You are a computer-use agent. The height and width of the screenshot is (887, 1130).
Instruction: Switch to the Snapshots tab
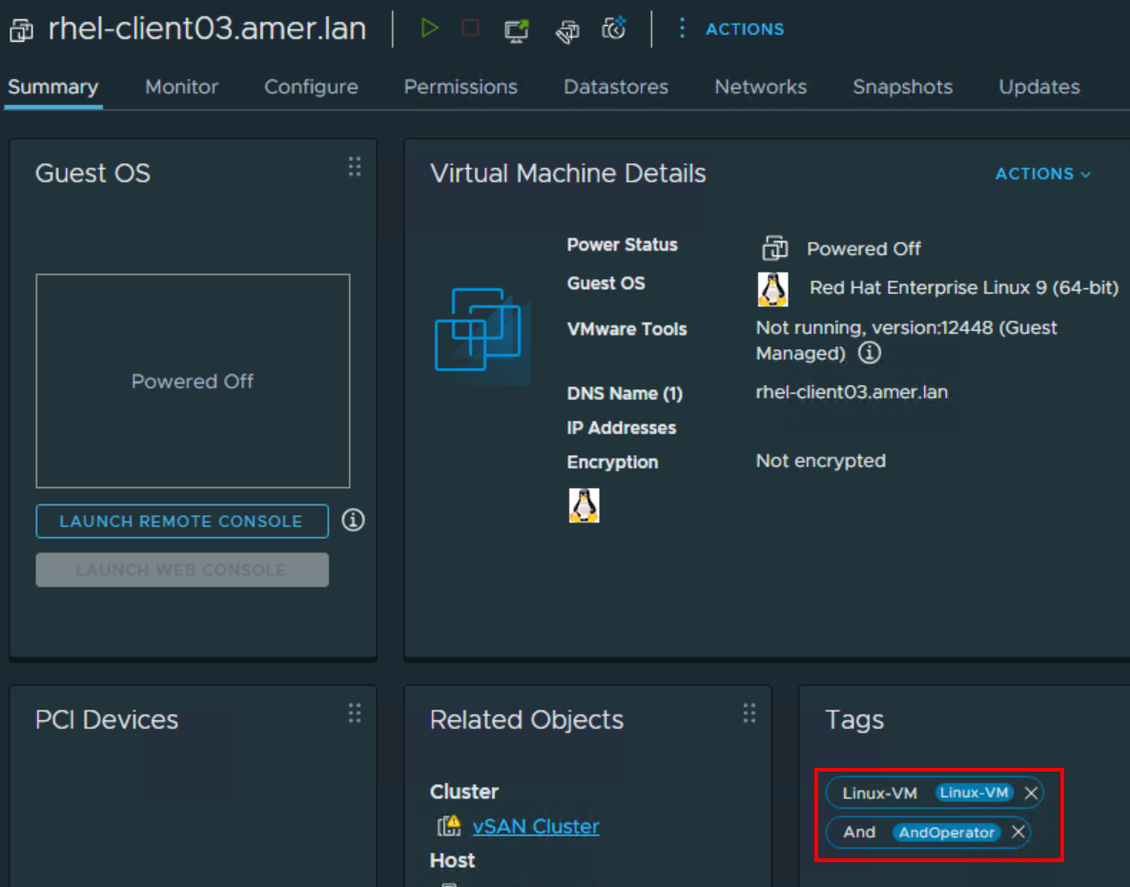point(901,87)
